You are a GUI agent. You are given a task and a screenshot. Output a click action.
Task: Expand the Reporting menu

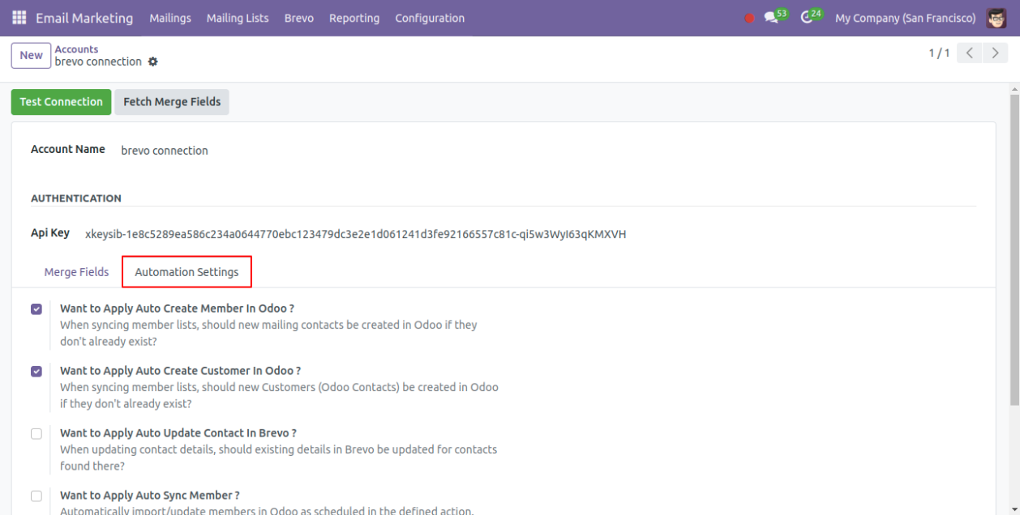click(x=354, y=18)
